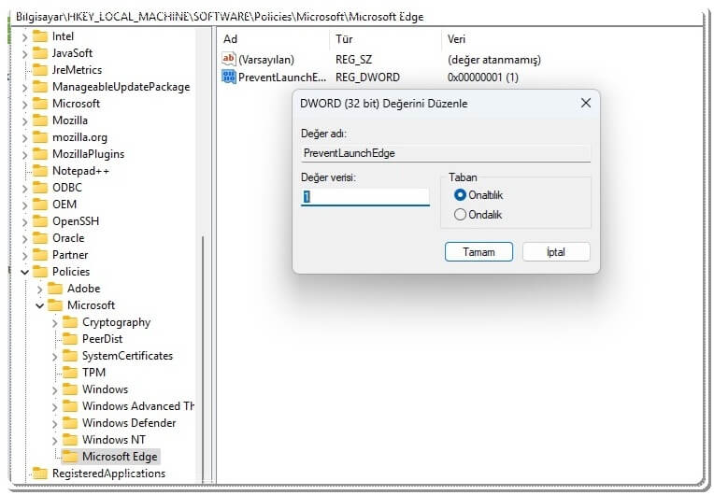Click the Oracle folder icon
This screenshot has width=714, height=495.
[40, 238]
